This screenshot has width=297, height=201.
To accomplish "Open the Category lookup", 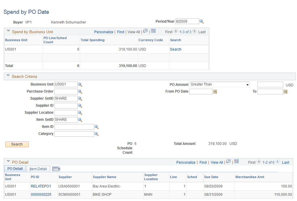I will tap(97, 134).
